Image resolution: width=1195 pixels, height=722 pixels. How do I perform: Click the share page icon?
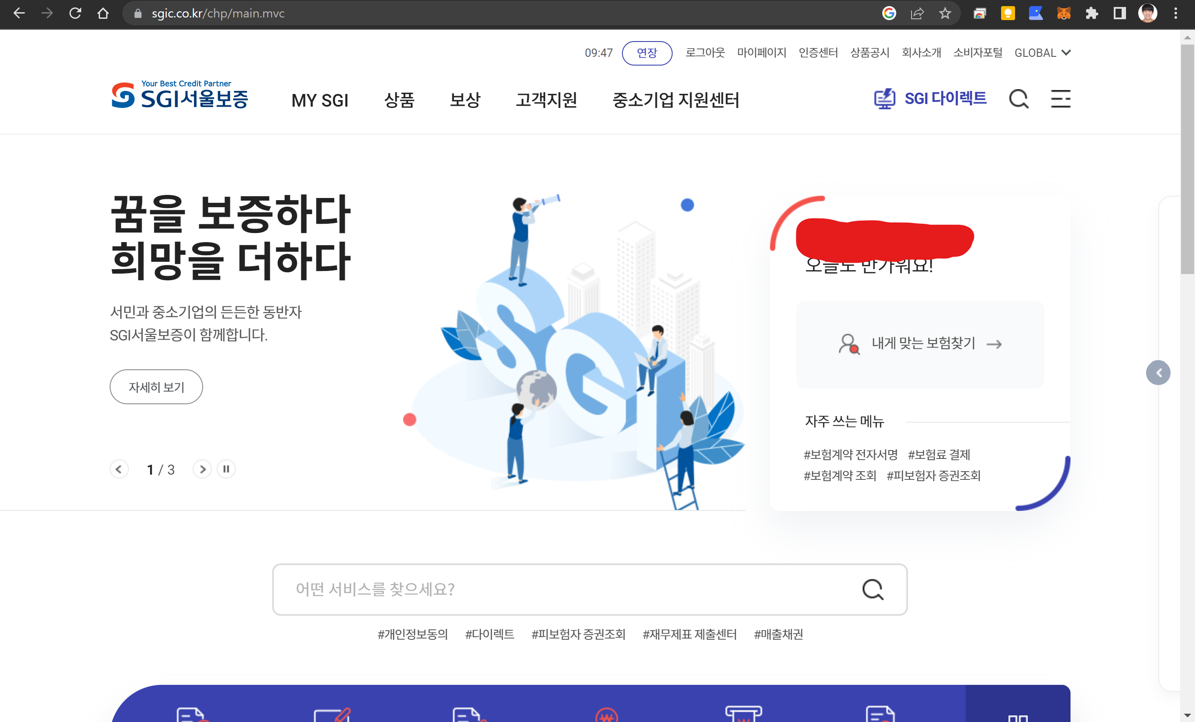point(917,13)
